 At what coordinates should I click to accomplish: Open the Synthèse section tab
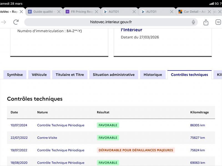click(15, 75)
